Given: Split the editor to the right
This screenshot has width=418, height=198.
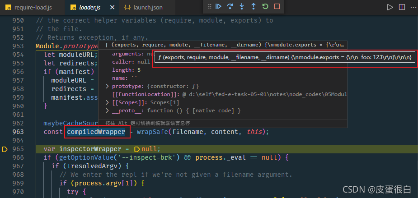Looking at the screenshot, I should [x=402, y=8].
